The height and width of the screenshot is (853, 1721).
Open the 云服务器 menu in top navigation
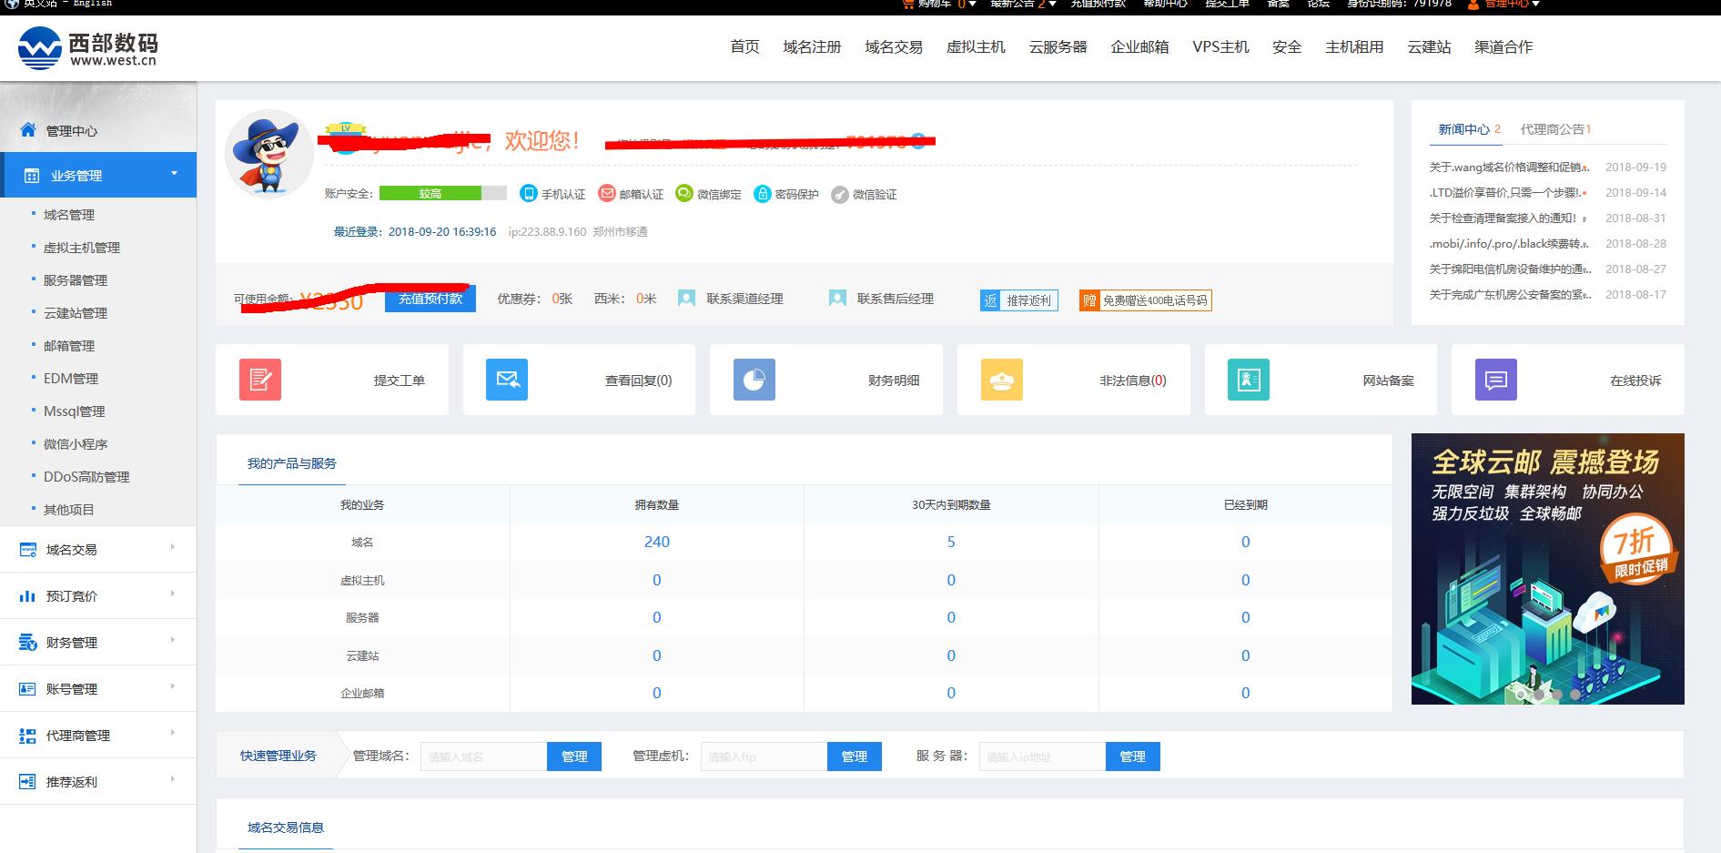(1057, 46)
